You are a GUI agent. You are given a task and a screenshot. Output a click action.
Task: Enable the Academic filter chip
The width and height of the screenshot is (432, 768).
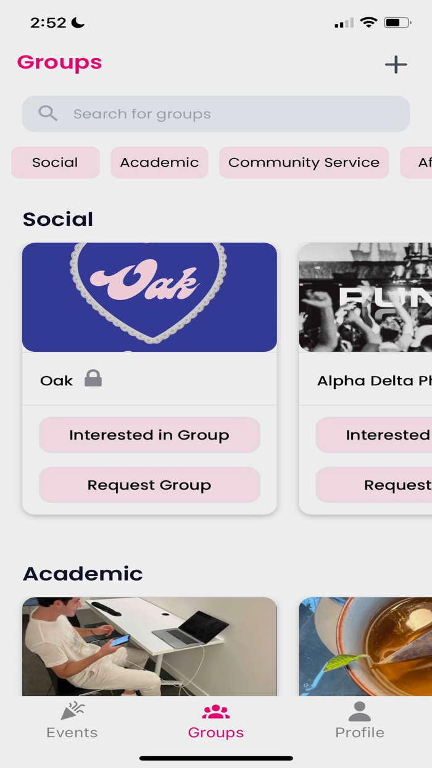pyautogui.click(x=159, y=162)
